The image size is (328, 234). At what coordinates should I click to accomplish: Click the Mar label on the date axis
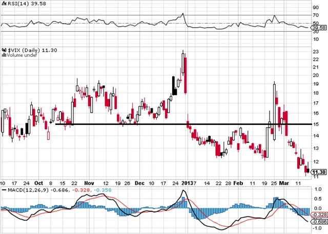pos(283,182)
